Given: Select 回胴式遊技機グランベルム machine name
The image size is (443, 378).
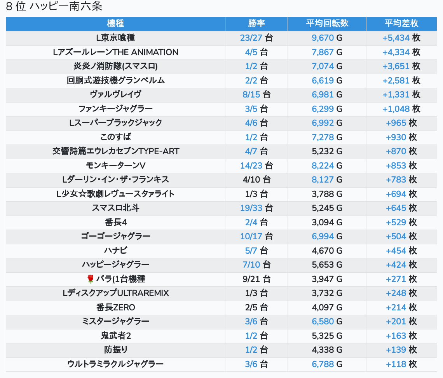Looking at the screenshot, I should (115, 80).
